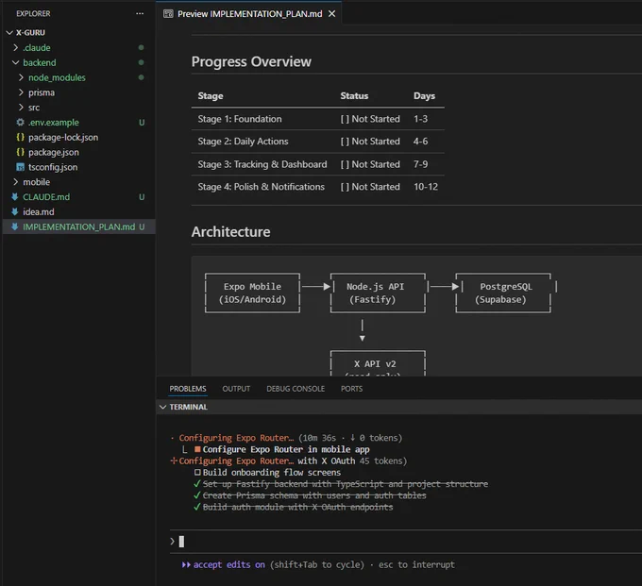Click gear icon beside .env.example
The width and height of the screenshot is (642, 586).
pos(20,122)
